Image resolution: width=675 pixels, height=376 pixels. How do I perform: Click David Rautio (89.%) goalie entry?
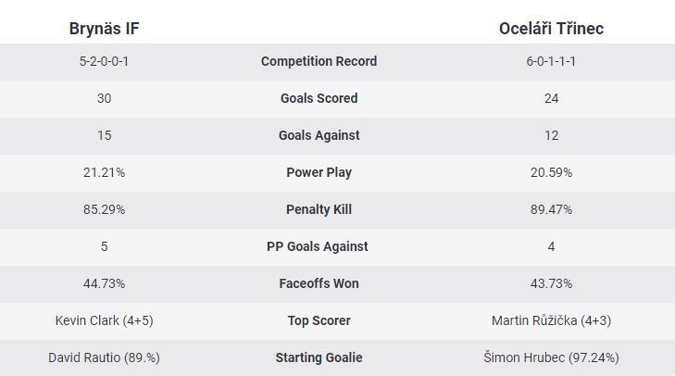click(104, 357)
